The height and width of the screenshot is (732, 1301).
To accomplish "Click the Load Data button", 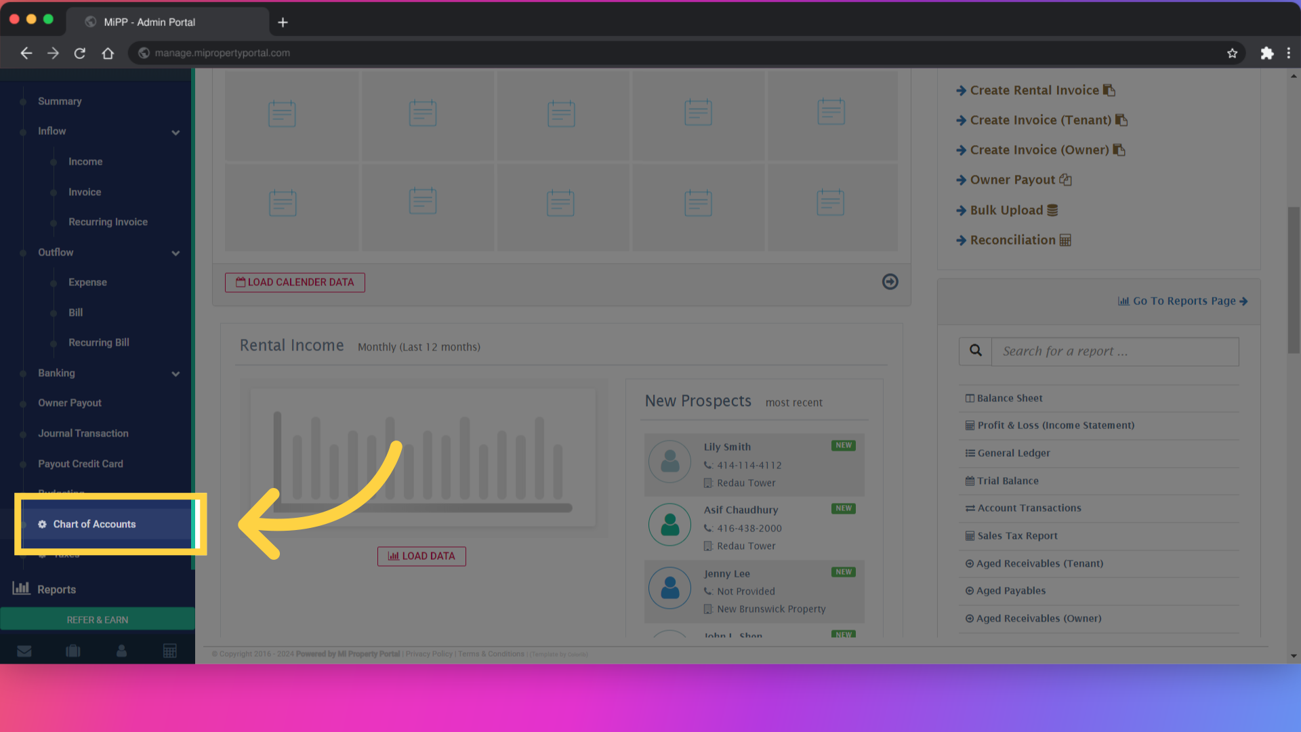I will click(421, 556).
